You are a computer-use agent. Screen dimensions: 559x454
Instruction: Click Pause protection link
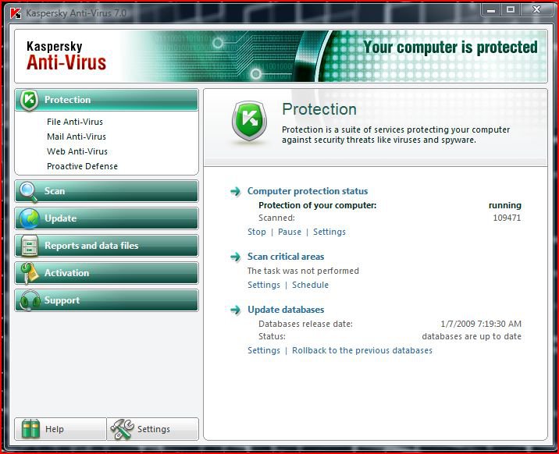coord(290,232)
